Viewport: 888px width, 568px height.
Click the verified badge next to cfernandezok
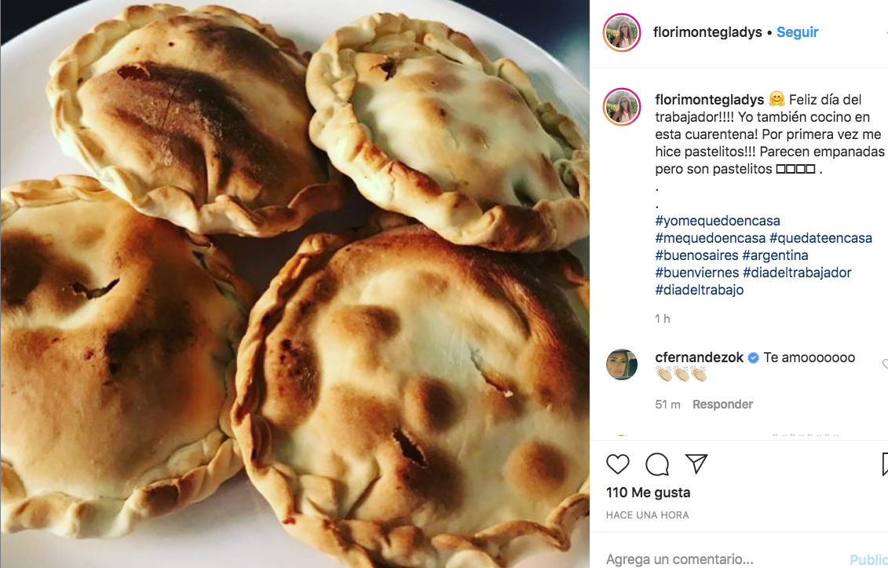click(x=753, y=357)
